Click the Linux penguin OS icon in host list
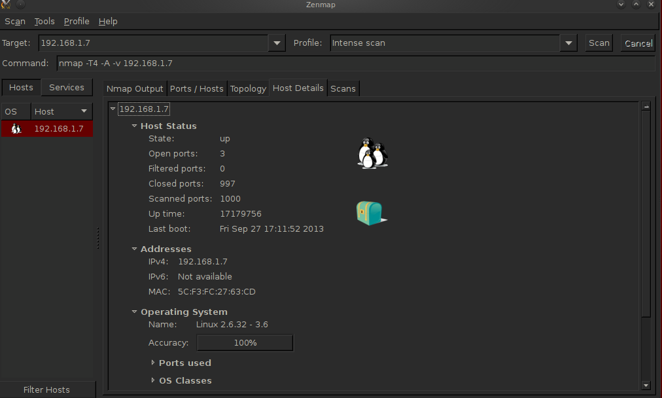This screenshot has height=398, width=662. (16, 128)
